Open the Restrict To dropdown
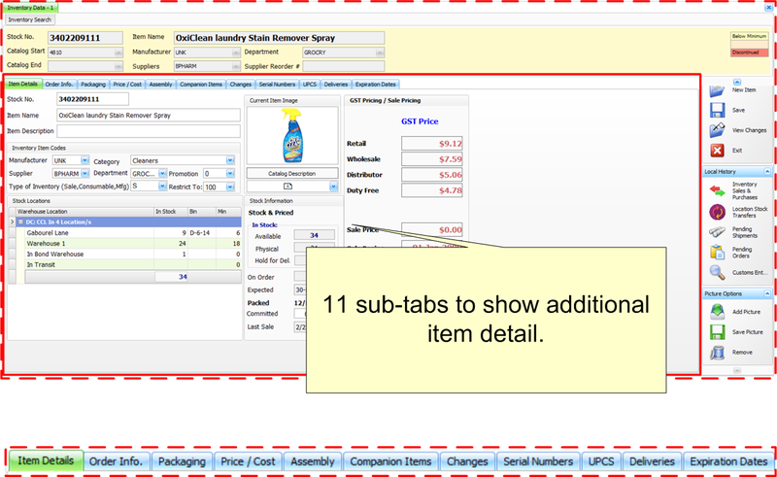This screenshot has width=777, height=477. coord(230,187)
